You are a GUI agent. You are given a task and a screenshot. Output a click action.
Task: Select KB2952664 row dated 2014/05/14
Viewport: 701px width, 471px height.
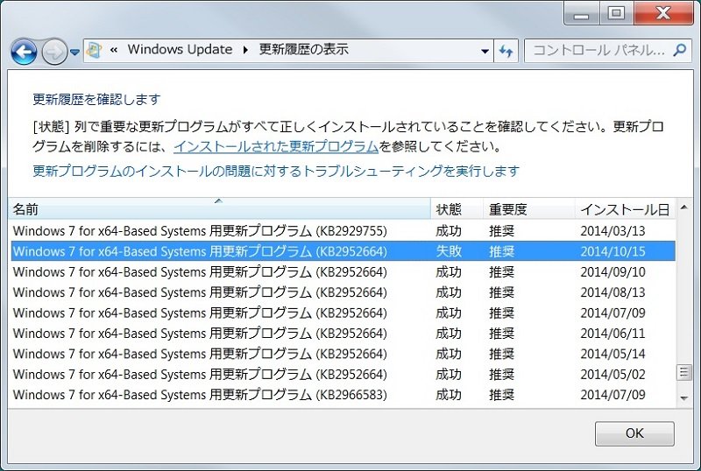click(343, 354)
